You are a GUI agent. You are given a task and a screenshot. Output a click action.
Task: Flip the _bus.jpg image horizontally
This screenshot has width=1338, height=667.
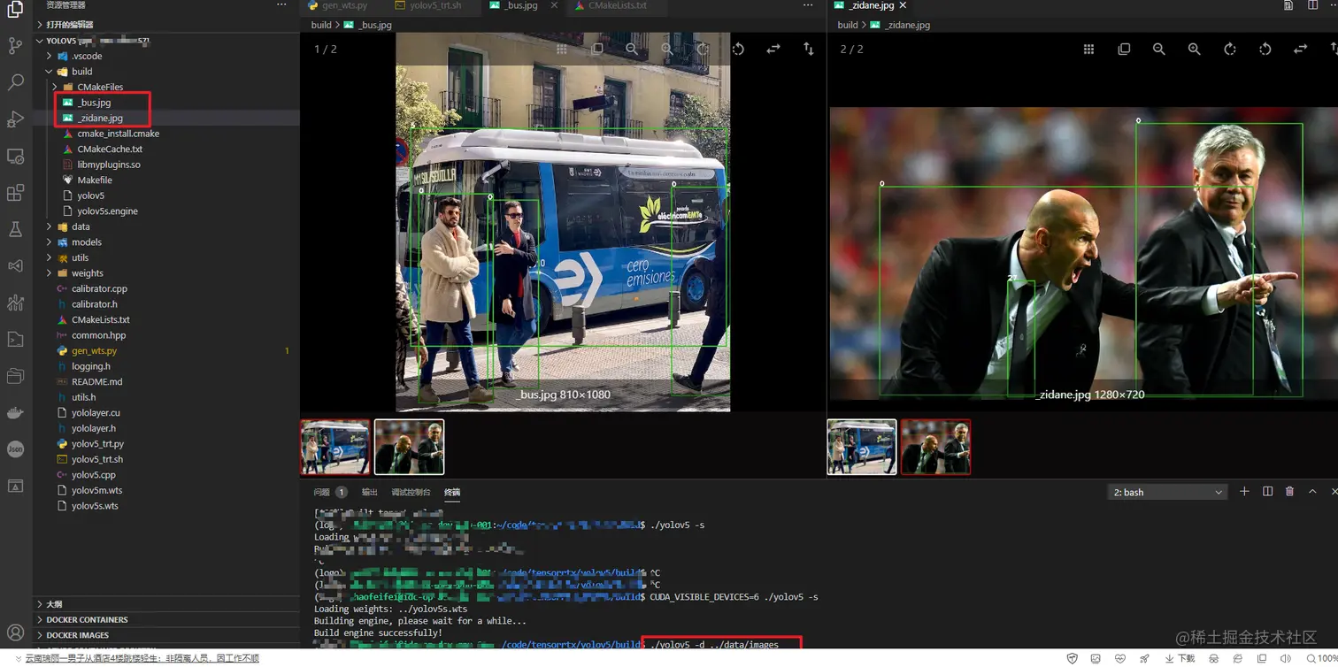[773, 50]
